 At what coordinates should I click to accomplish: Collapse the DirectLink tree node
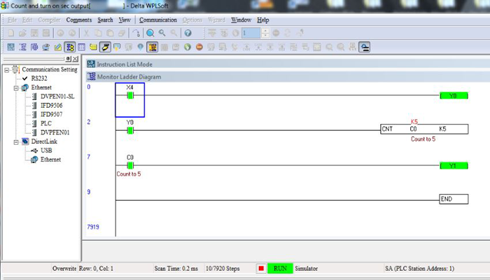(x=16, y=142)
